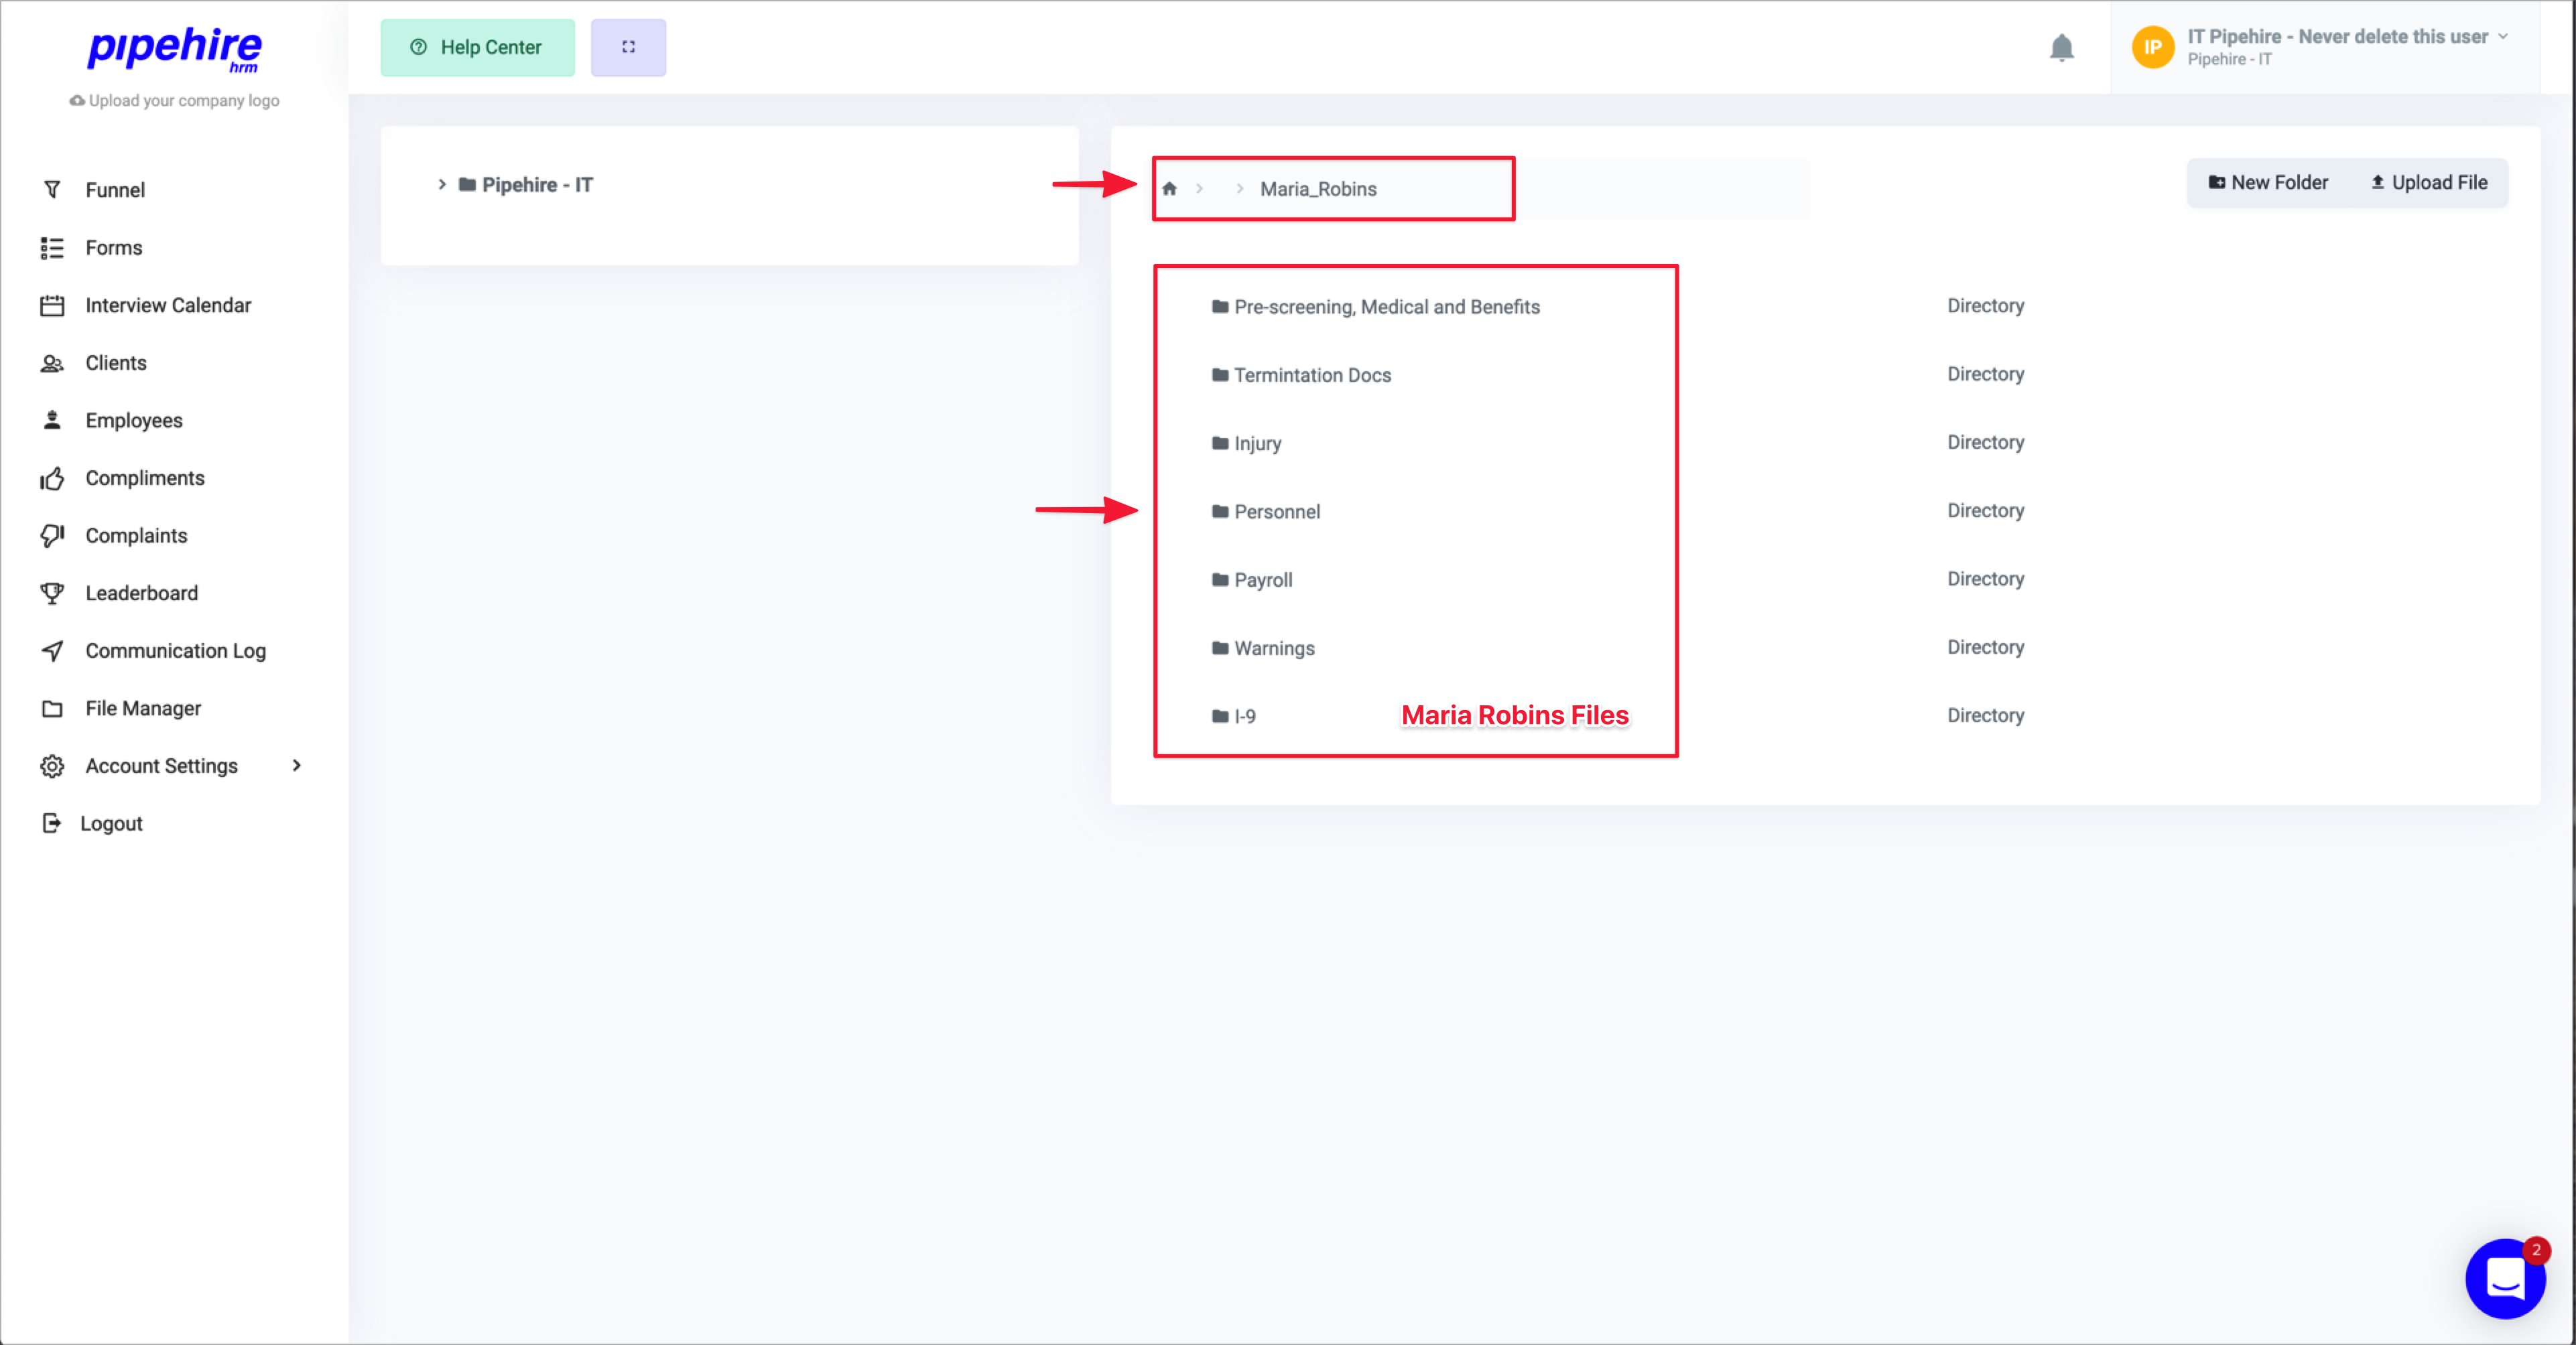This screenshot has width=2576, height=1345.
Task: Select the Employees person icon
Action: pyautogui.click(x=52, y=420)
